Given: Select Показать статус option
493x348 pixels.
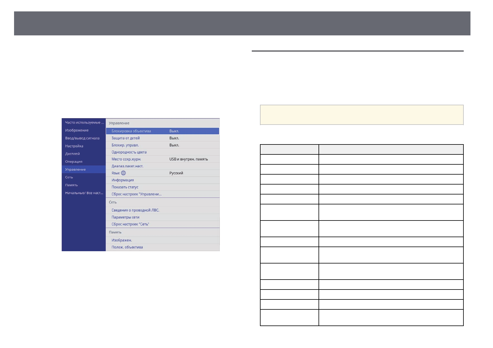Looking at the screenshot, I should tap(162, 187).
